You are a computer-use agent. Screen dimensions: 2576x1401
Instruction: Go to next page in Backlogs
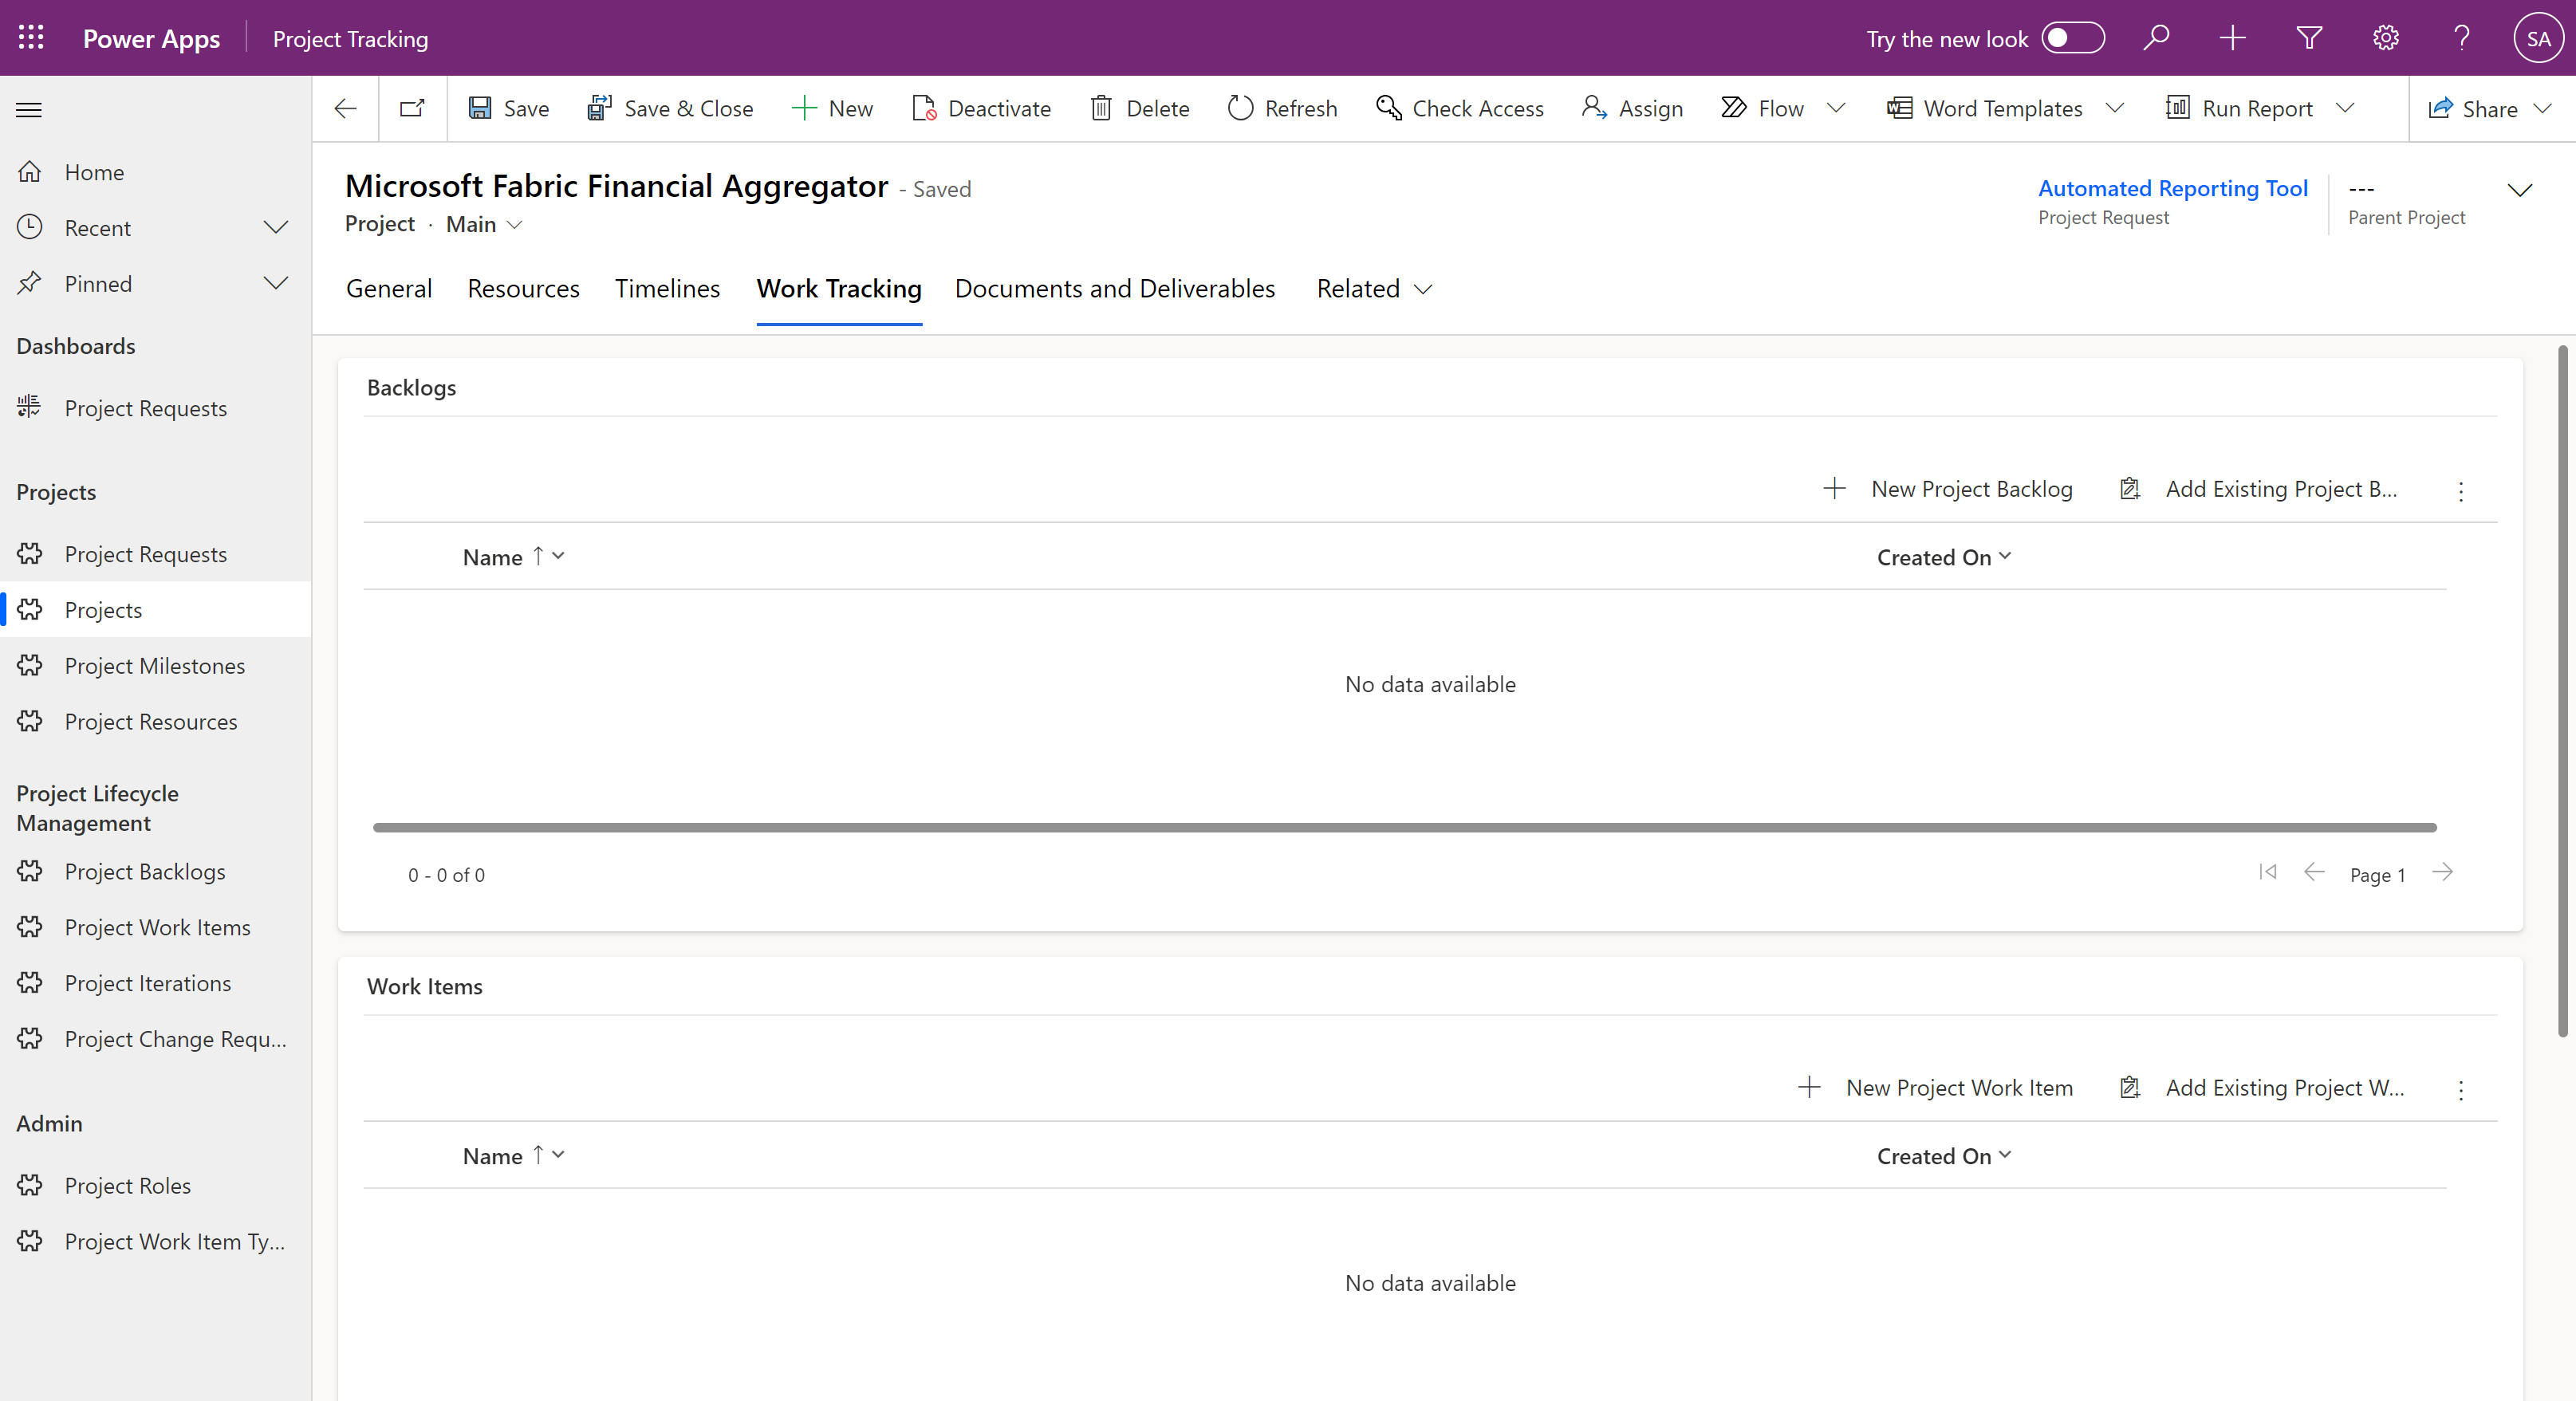pos(2442,872)
